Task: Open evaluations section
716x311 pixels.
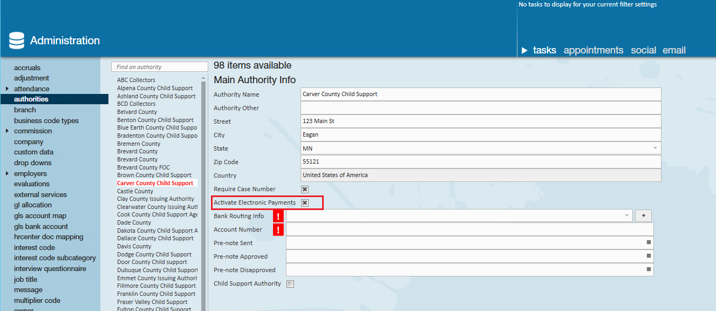Action: (32, 184)
